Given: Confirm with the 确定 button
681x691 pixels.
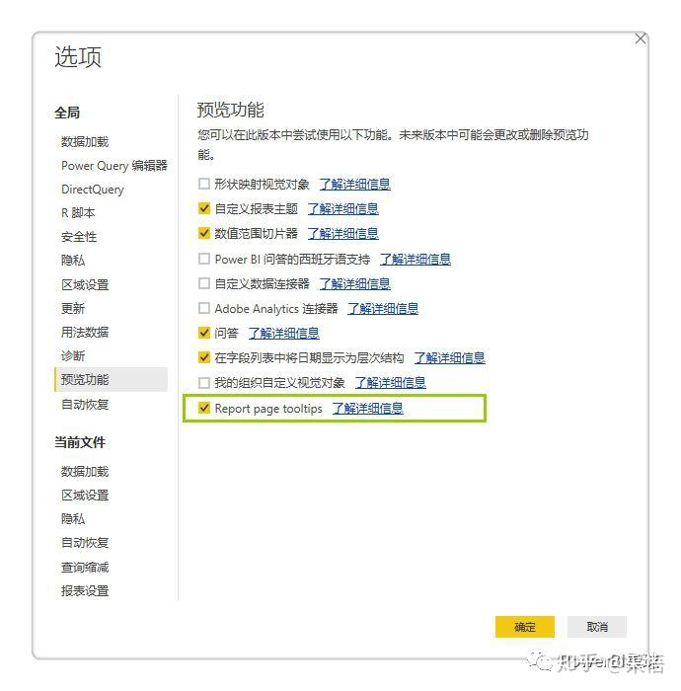Looking at the screenshot, I should [x=525, y=626].
